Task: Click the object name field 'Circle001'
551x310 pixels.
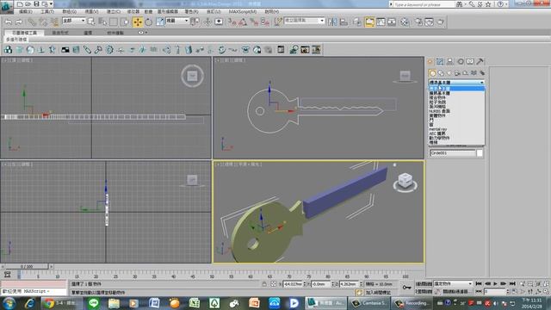Action: (453, 153)
